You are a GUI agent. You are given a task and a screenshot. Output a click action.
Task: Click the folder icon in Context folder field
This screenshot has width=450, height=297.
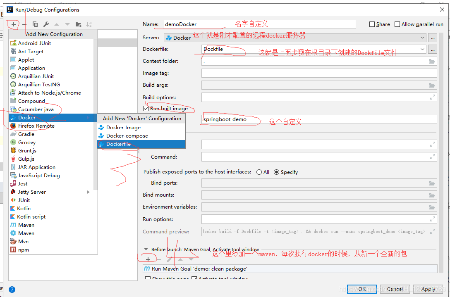pos(432,62)
